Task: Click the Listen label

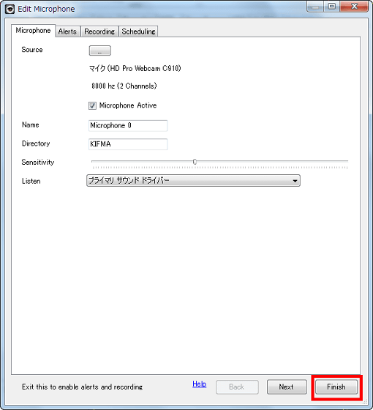Action: pyautogui.click(x=31, y=182)
